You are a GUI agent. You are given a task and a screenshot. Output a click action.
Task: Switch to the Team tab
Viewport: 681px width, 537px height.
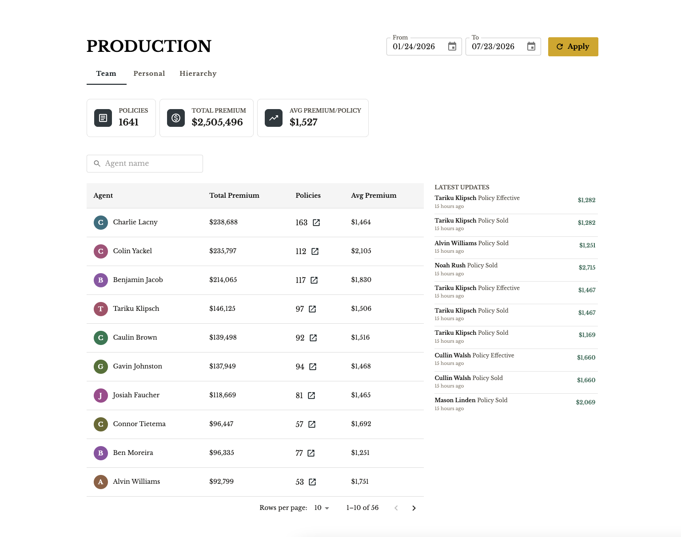point(106,74)
